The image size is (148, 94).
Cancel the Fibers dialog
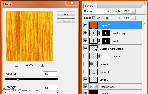coord(66,21)
